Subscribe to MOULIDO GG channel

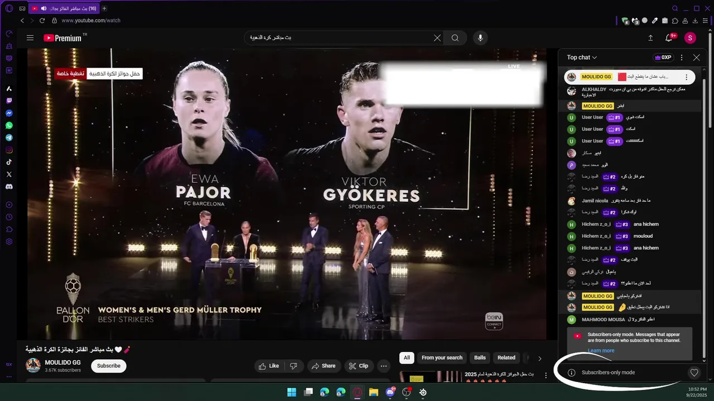pos(109,366)
